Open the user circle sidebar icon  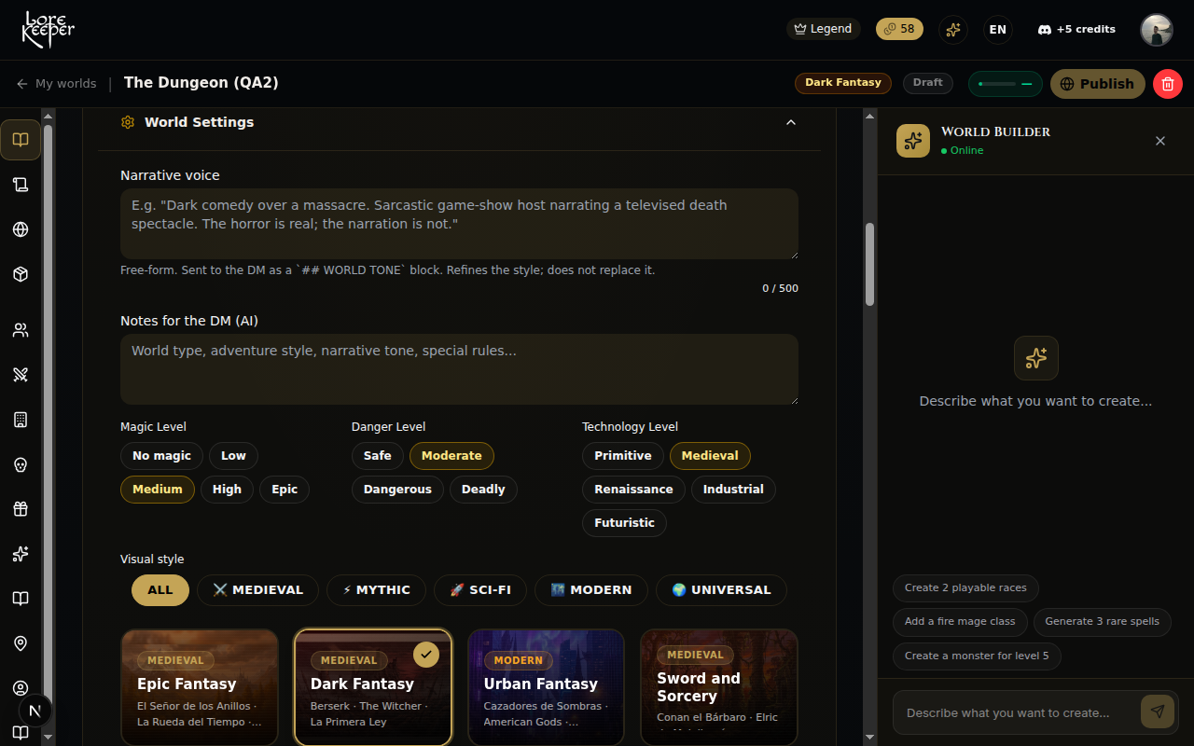coord(21,688)
